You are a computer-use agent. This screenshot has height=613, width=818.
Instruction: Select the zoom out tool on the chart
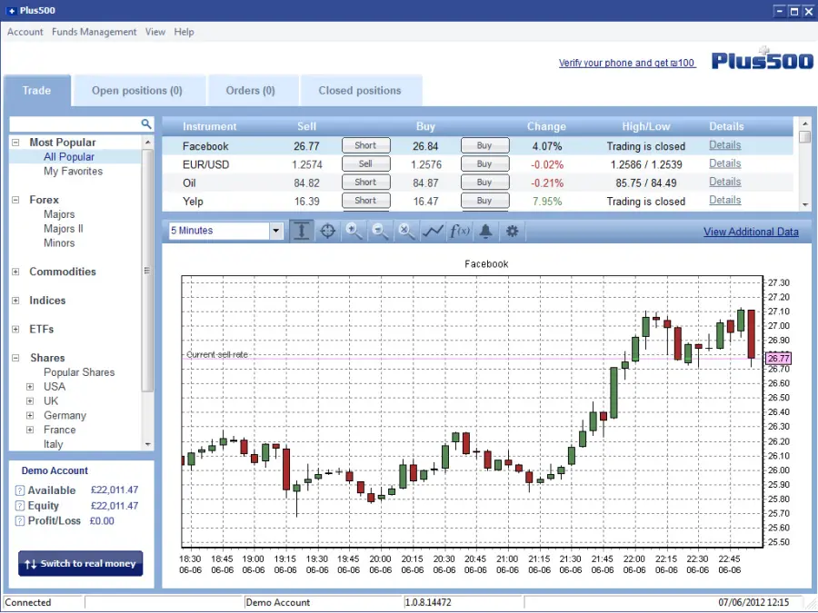pyautogui.click(x=379, y=231)
